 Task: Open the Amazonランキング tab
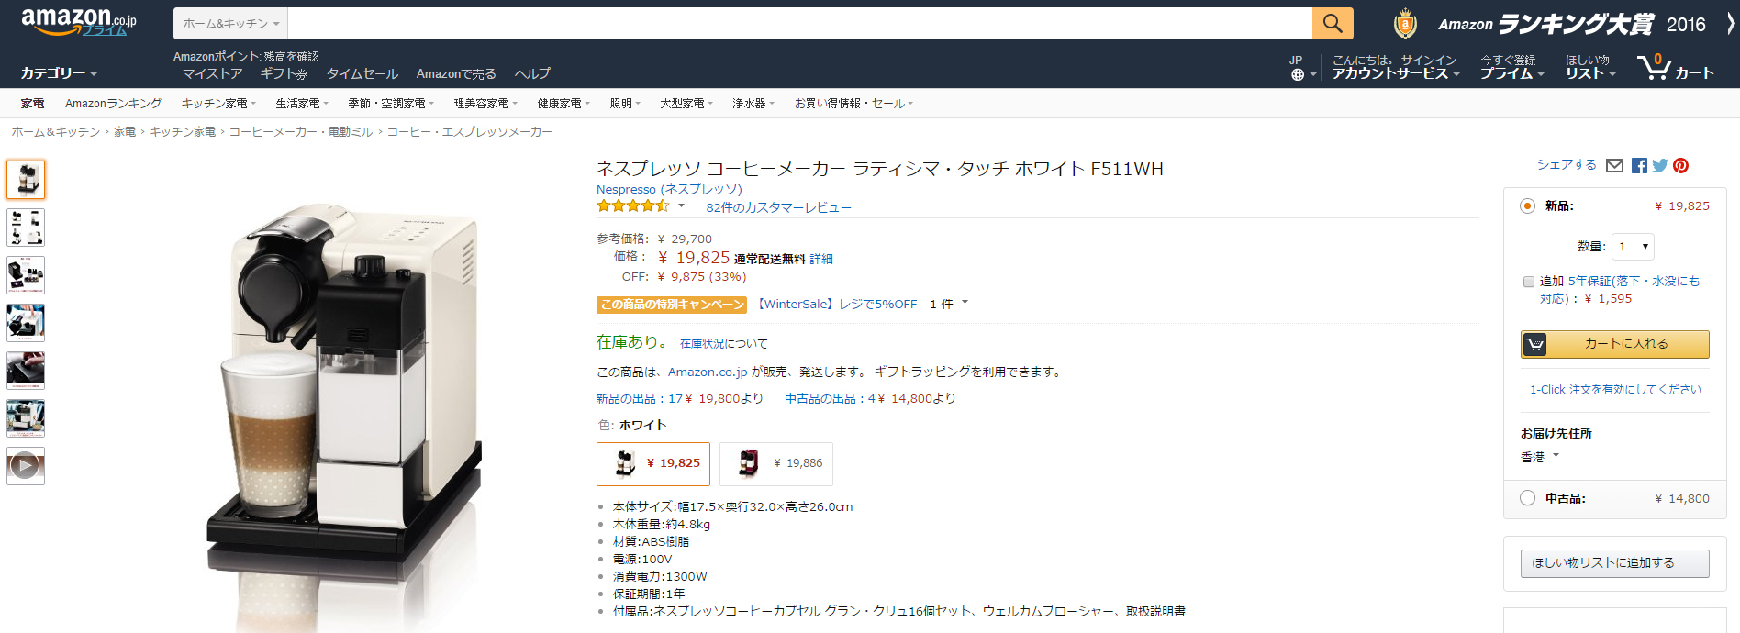point(113,104)
